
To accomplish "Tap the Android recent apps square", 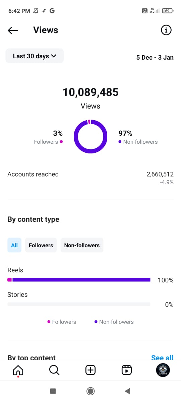I will (x=53, y=391).
